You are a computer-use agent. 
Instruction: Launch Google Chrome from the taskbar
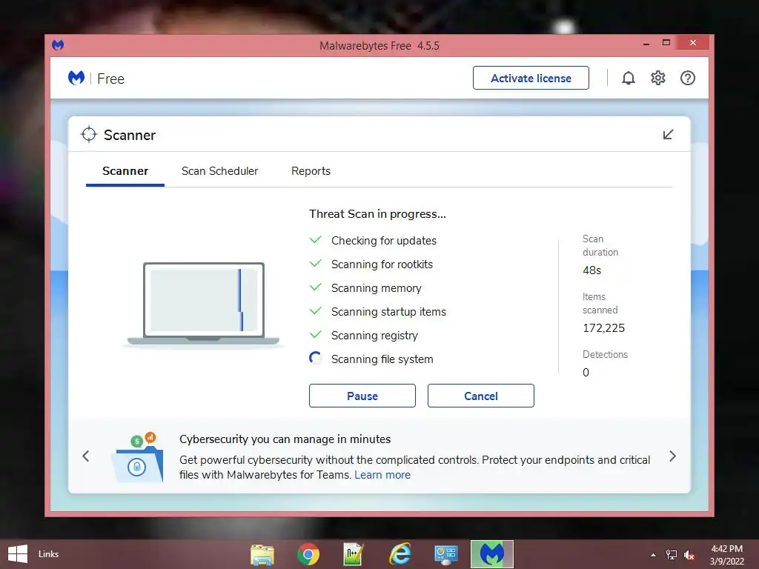[x=308, y=554]
